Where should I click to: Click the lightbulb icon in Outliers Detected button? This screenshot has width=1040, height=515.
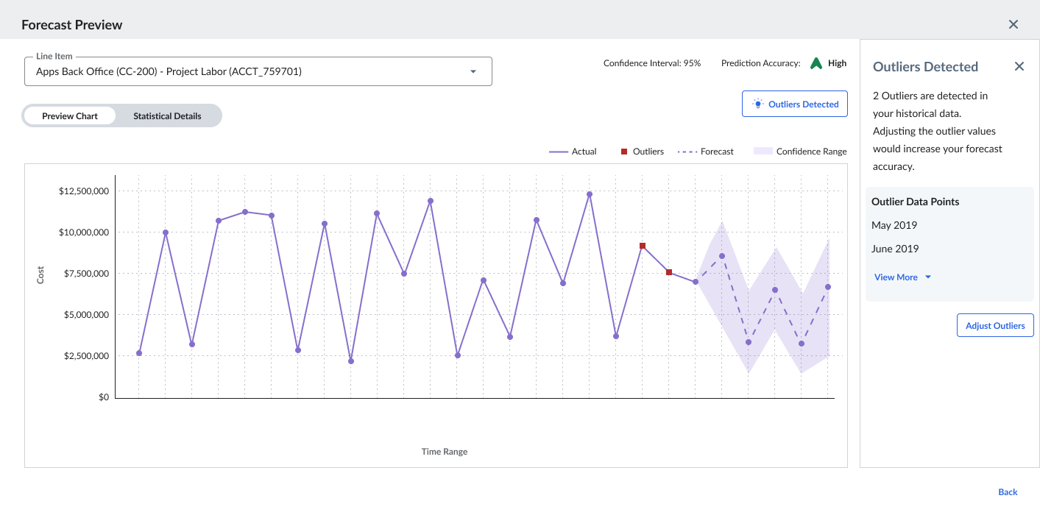click(757, 104)
